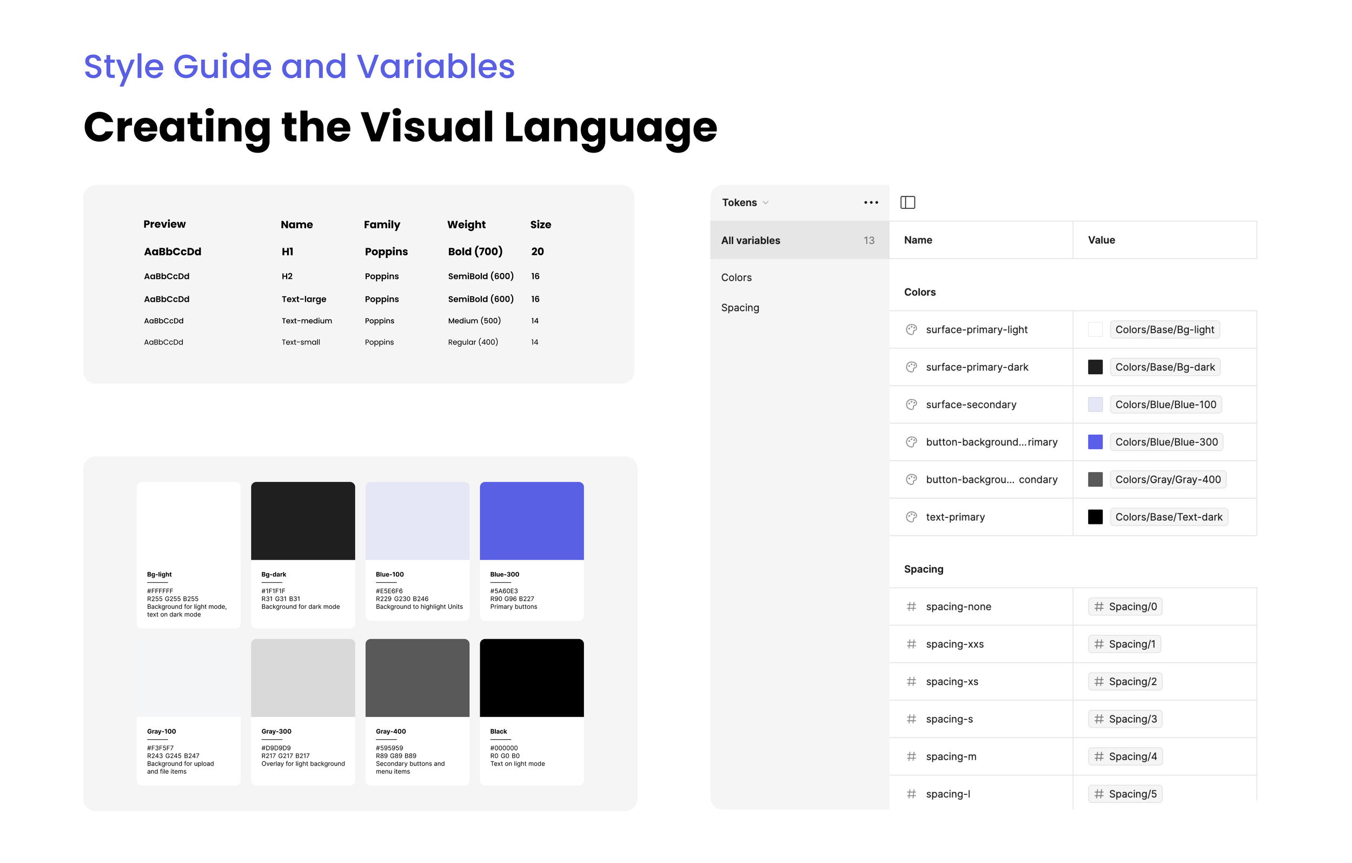1352x863 pixels.
Task: Click hash icon beside spacing-none
Action: [911, 606]
